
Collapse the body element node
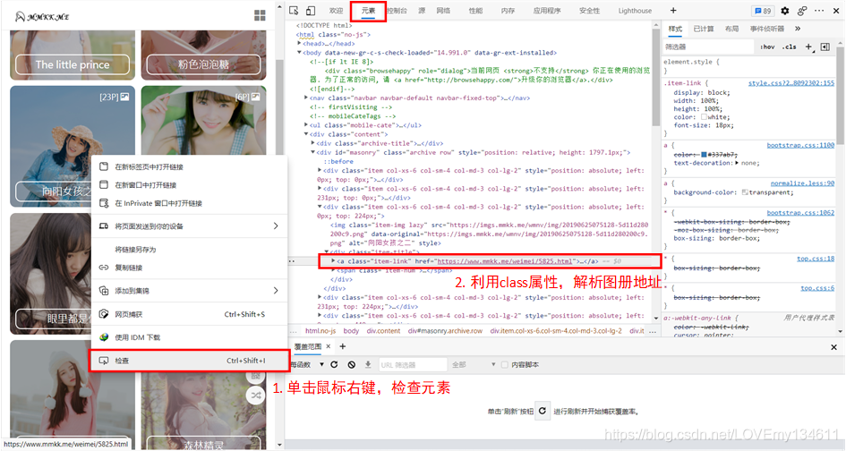(299, 53)
